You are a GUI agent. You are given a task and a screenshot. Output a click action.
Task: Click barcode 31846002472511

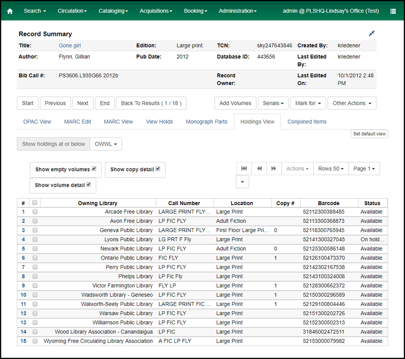point(324,332)
